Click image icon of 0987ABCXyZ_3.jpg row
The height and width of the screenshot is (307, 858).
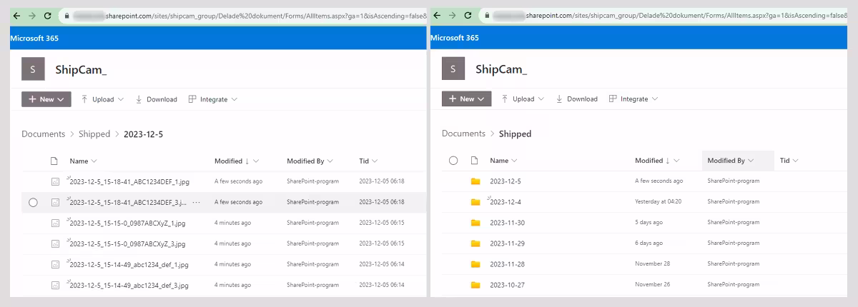coord(55,243)
